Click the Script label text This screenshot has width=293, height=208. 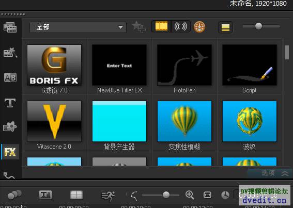coord(250,90)
